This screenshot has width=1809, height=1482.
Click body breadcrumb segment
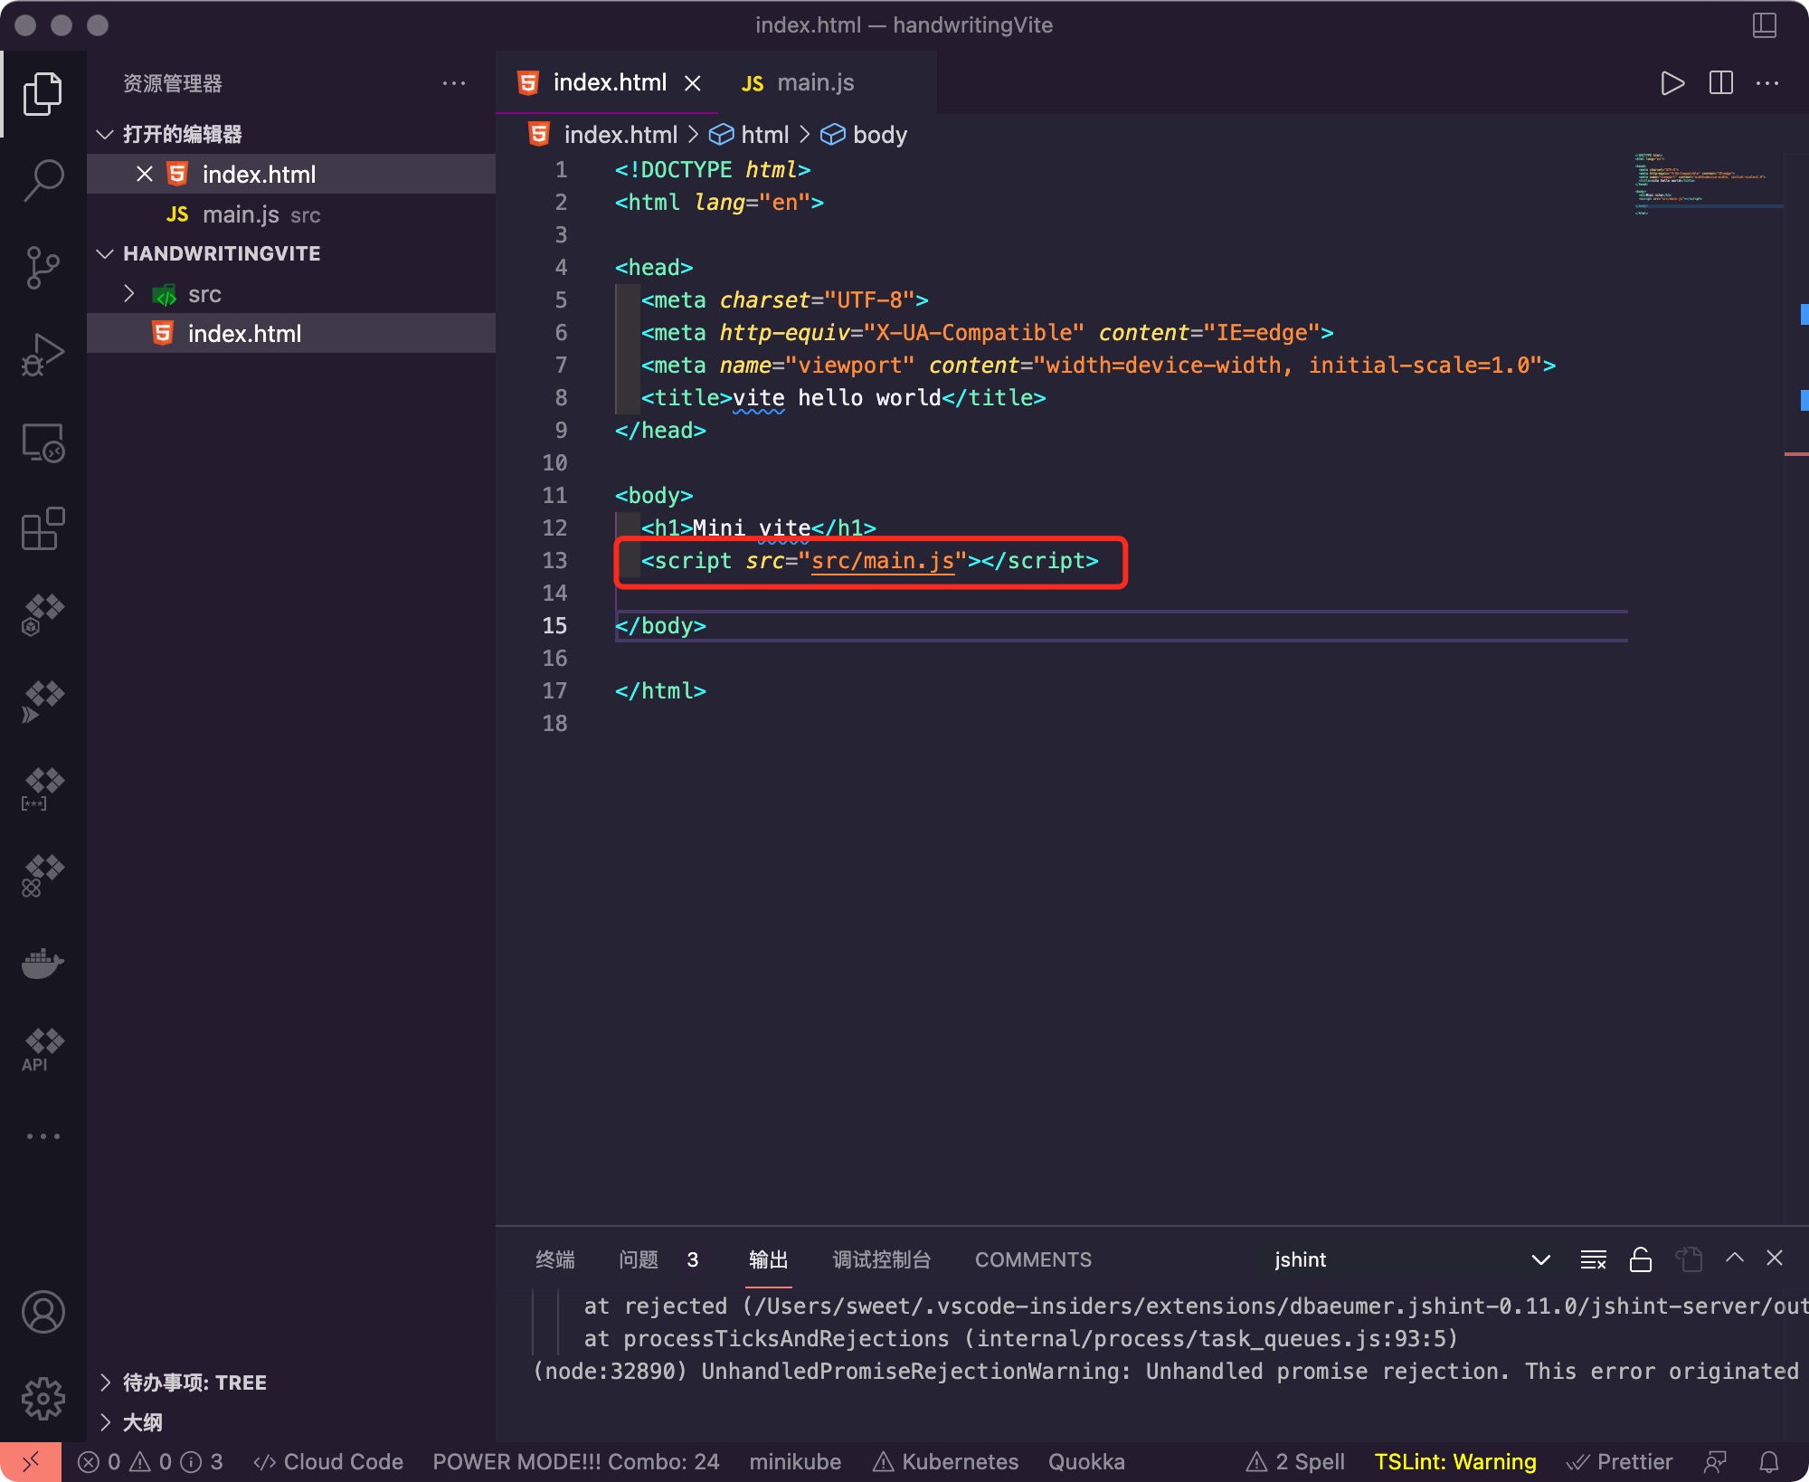click(864, 135)
